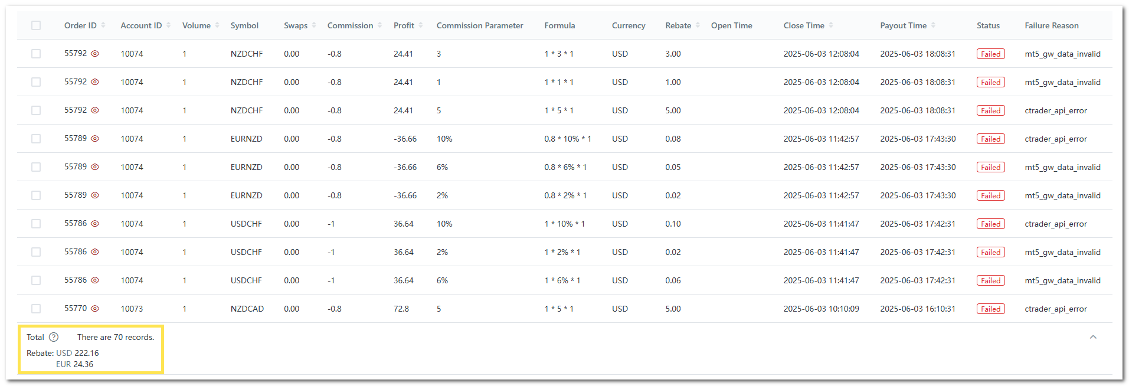The image size is (1129, 386).
Task: Sort by Payout Time using its header arrows
Action: coord(933,25)
